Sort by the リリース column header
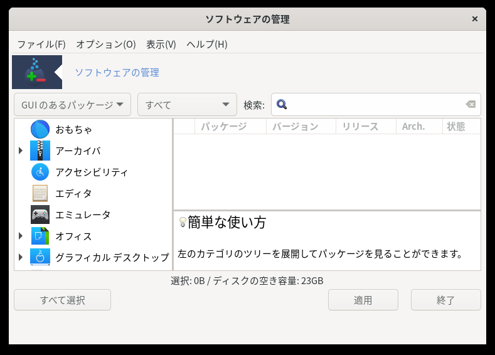 (366, 127)
